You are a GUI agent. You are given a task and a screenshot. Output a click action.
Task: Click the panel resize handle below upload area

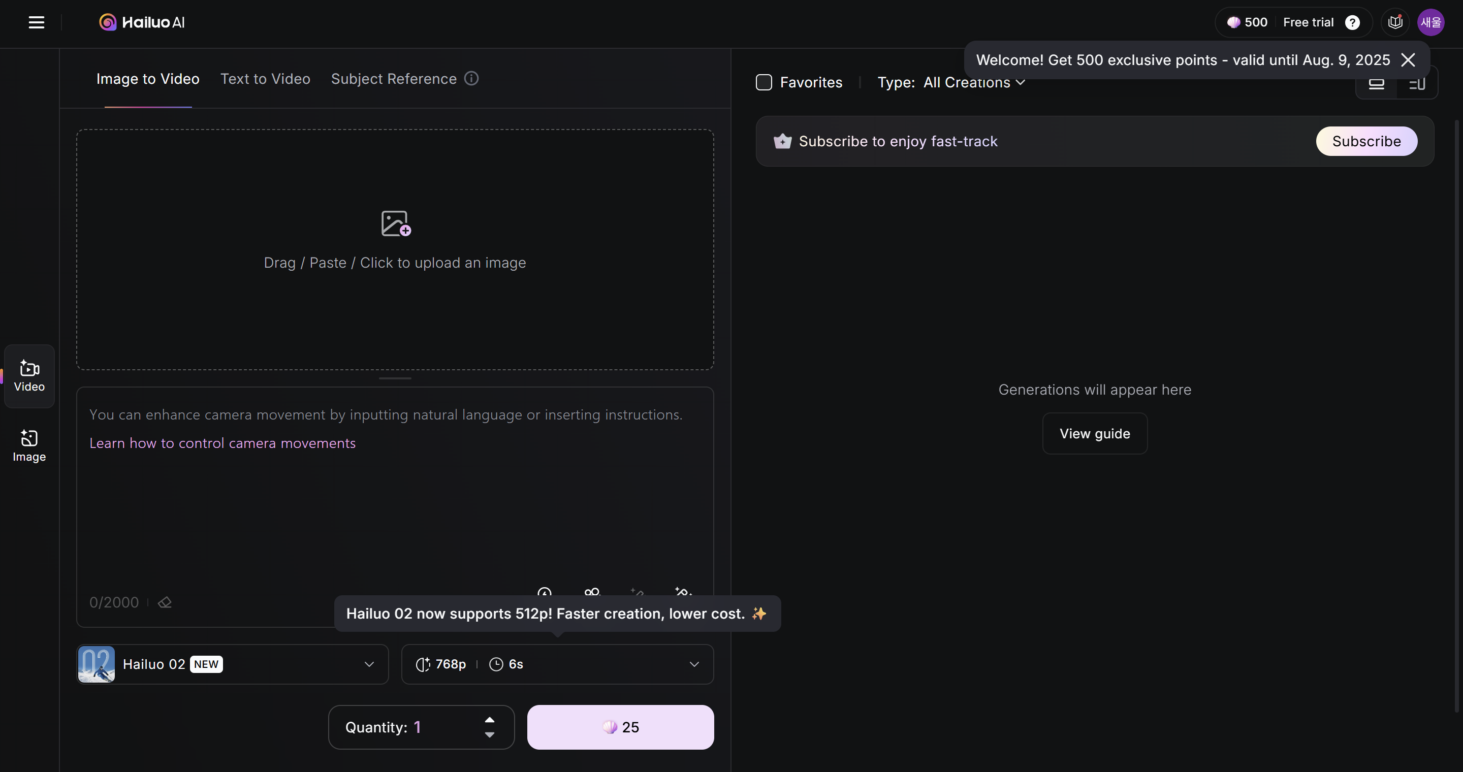[x=395, y=378]
